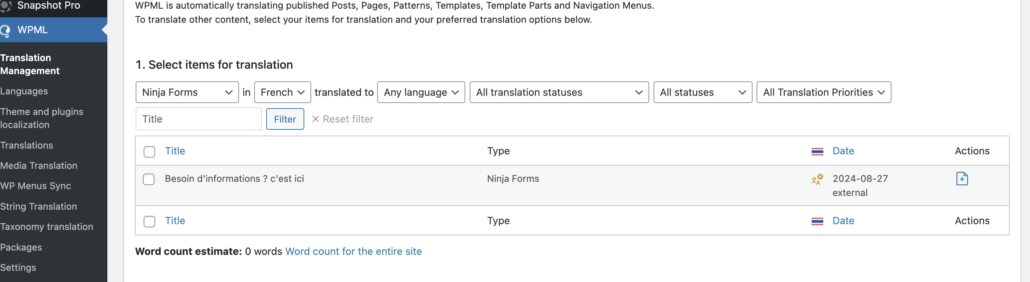The image size is (1030, 282).
Task: Tick the select-all checkbox in table header
Action: click(149, 151)
